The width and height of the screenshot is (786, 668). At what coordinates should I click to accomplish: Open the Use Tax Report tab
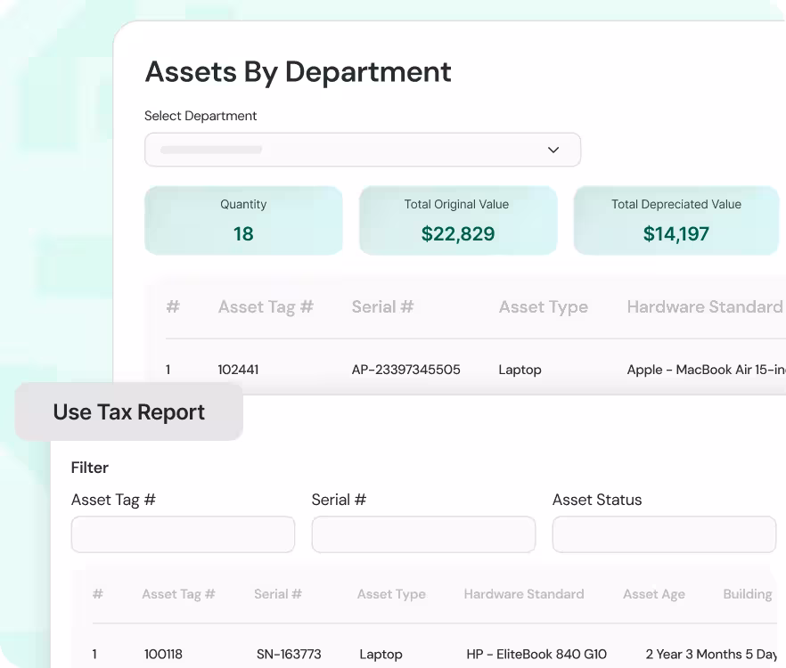point(129,412)
